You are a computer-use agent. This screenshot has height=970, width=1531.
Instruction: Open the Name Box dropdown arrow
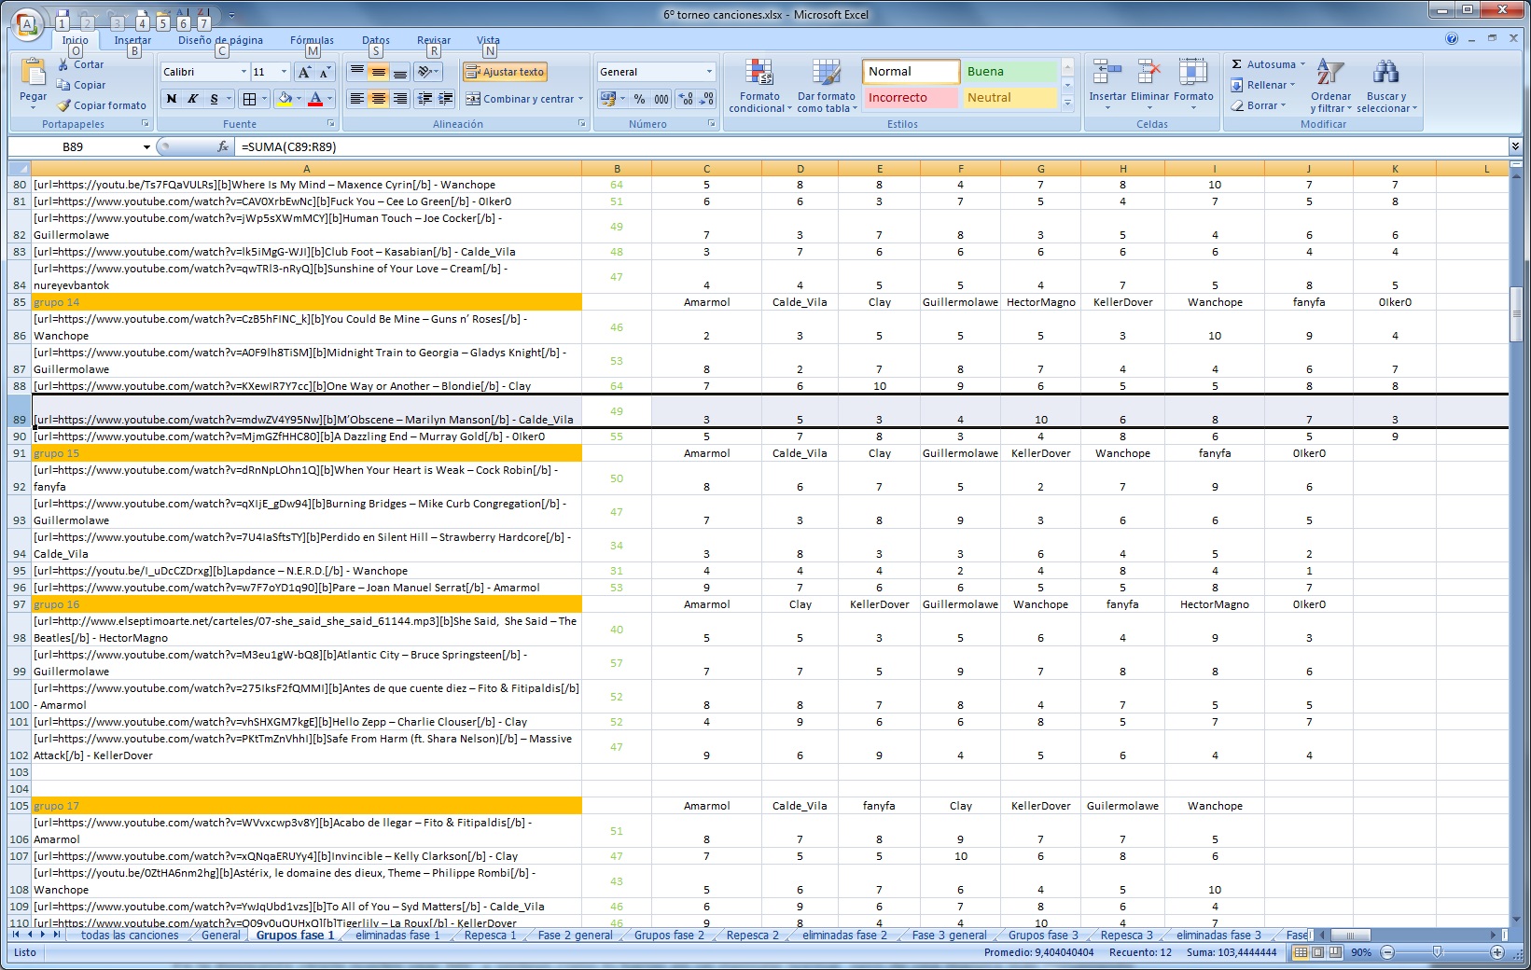coord(146,146)
